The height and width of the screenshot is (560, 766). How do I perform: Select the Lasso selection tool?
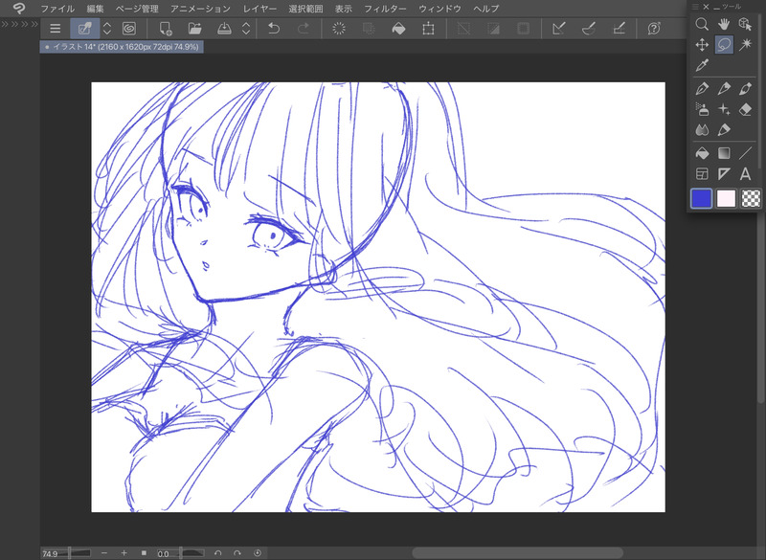point(724,45)
